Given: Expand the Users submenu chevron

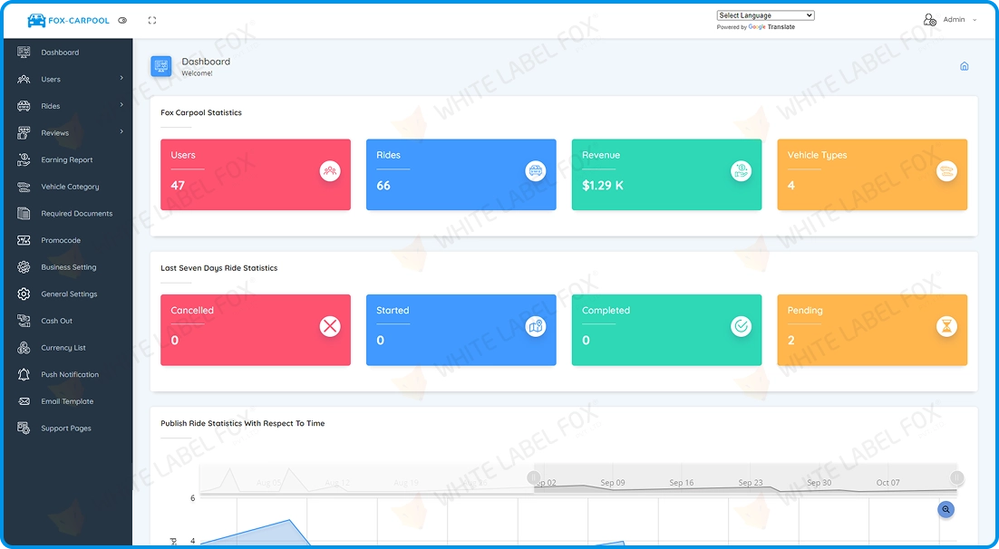Looking at the screenshot, I should [x=121, y=78].
